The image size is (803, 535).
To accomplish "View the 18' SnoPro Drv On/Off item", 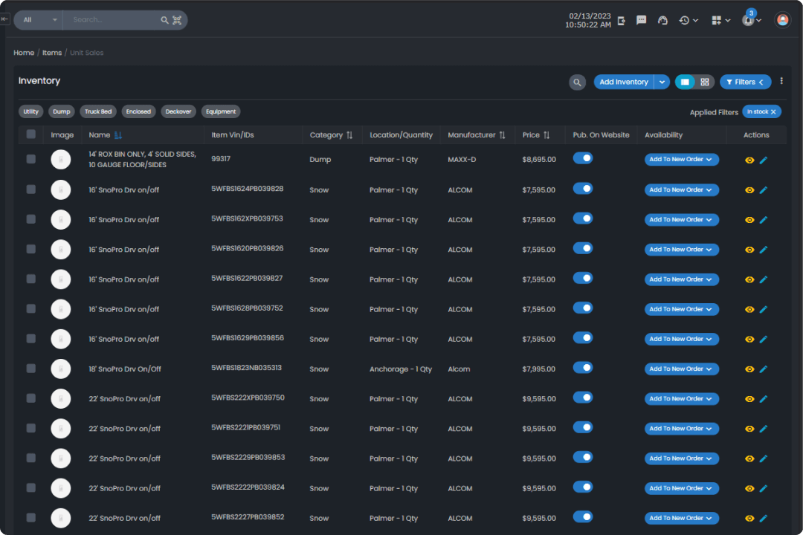I will pyautogui.click(x=749, y=369).
